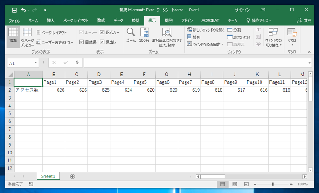Click the Name Box showing A1
The image size is (319, 193).
click(x=20, y=63)
